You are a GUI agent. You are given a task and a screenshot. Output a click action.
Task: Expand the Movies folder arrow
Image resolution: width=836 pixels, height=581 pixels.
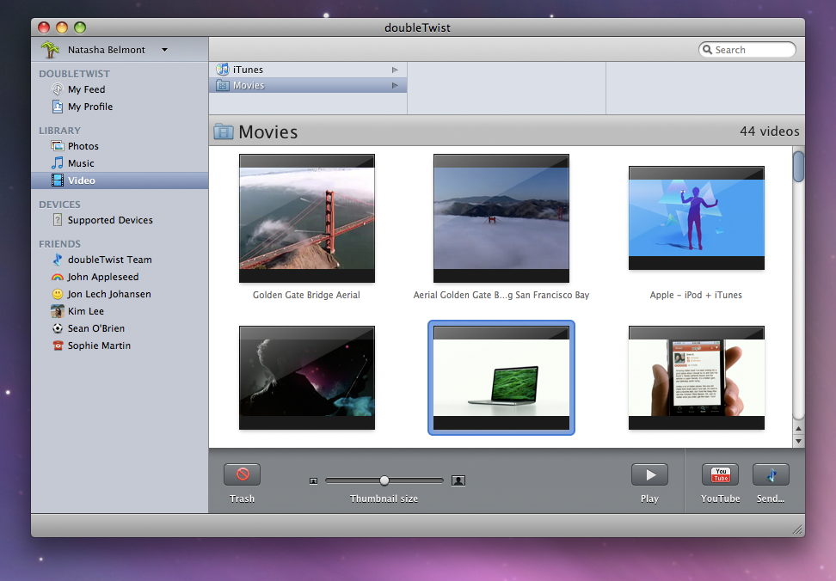(x=395, y=85)
